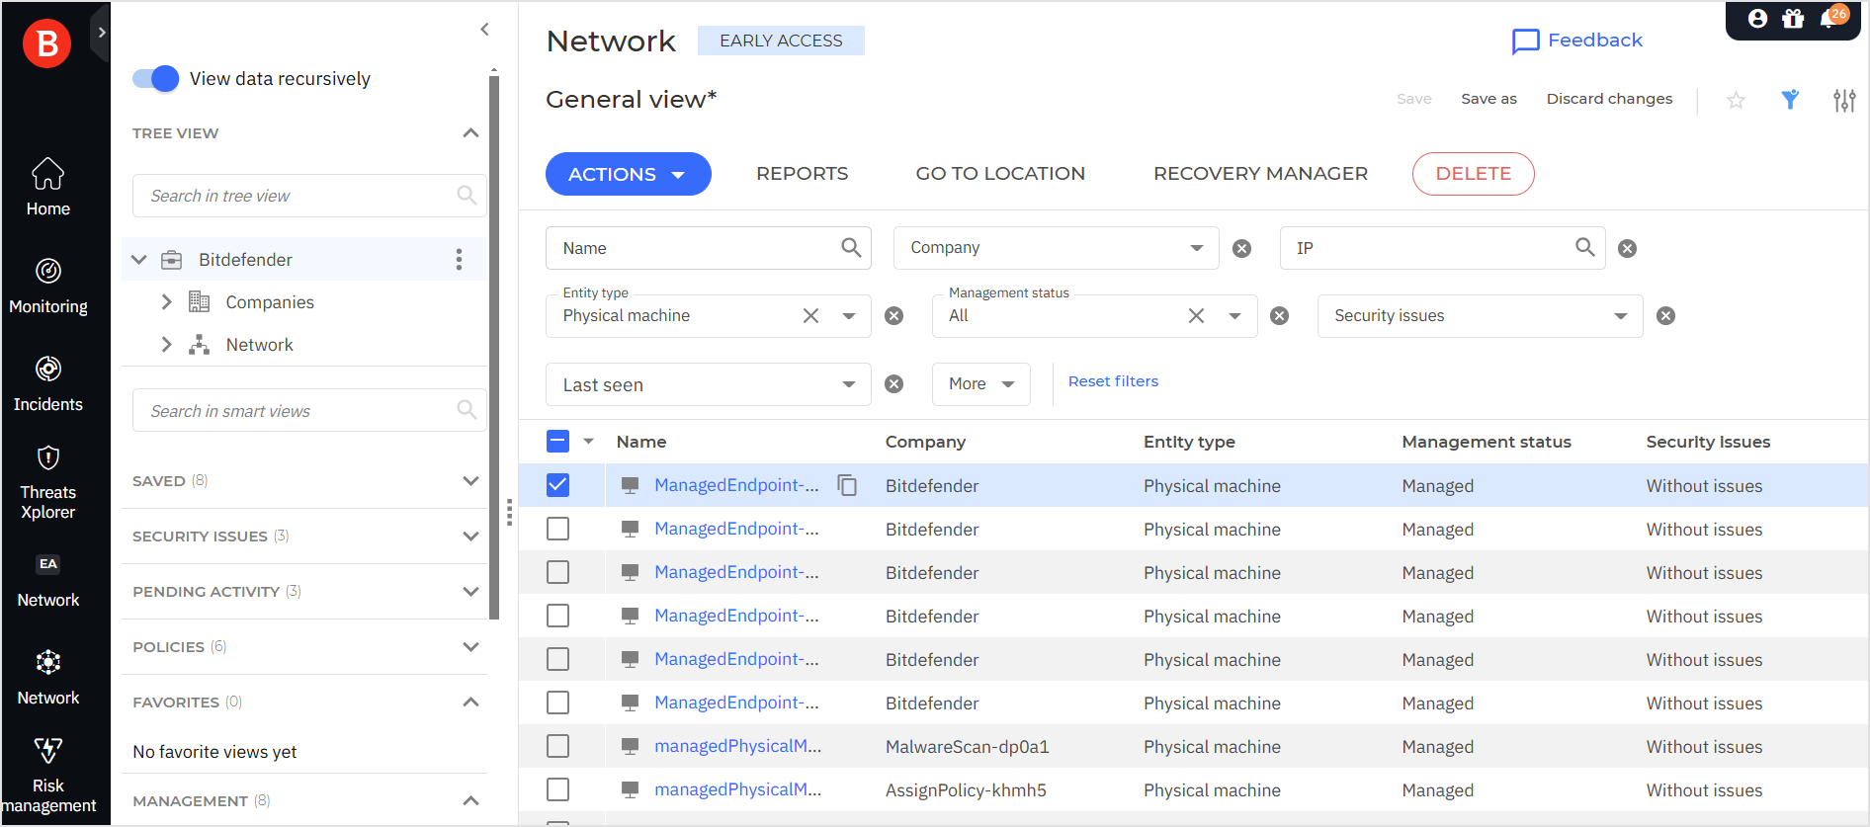
Task: Click Save as
Action: [1488, 99]
